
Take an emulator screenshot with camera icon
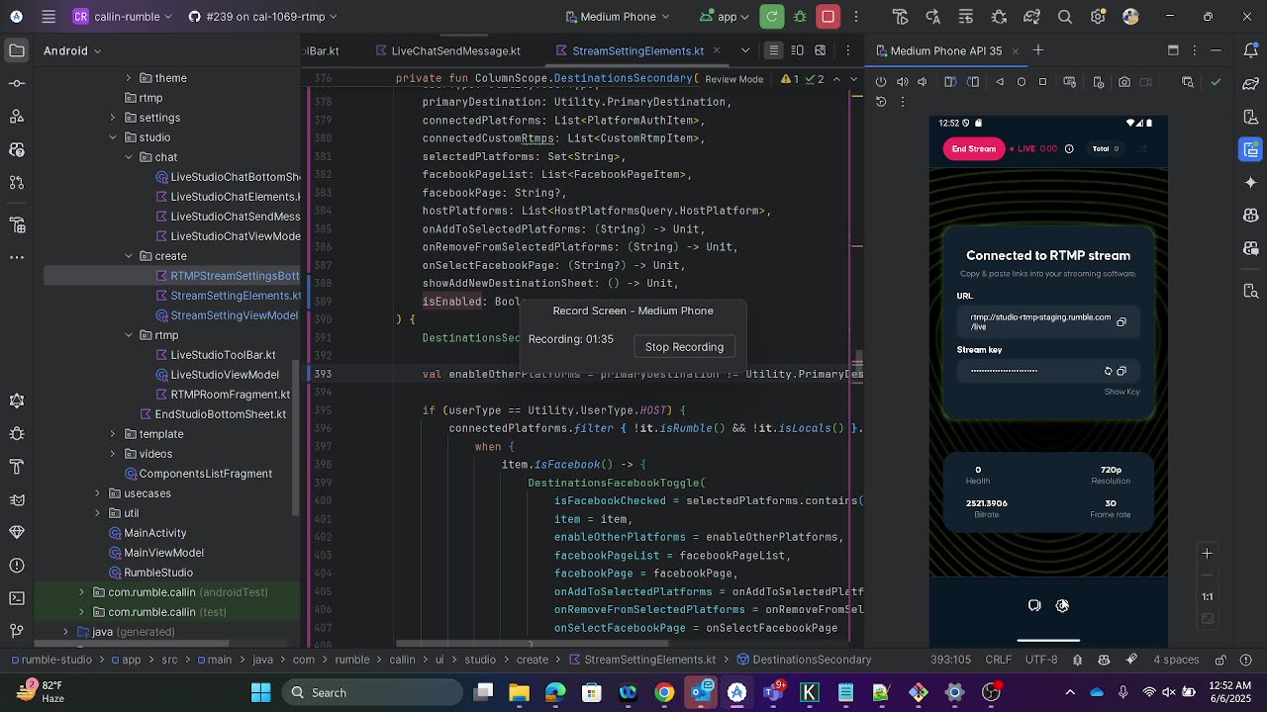(1124, 82)
